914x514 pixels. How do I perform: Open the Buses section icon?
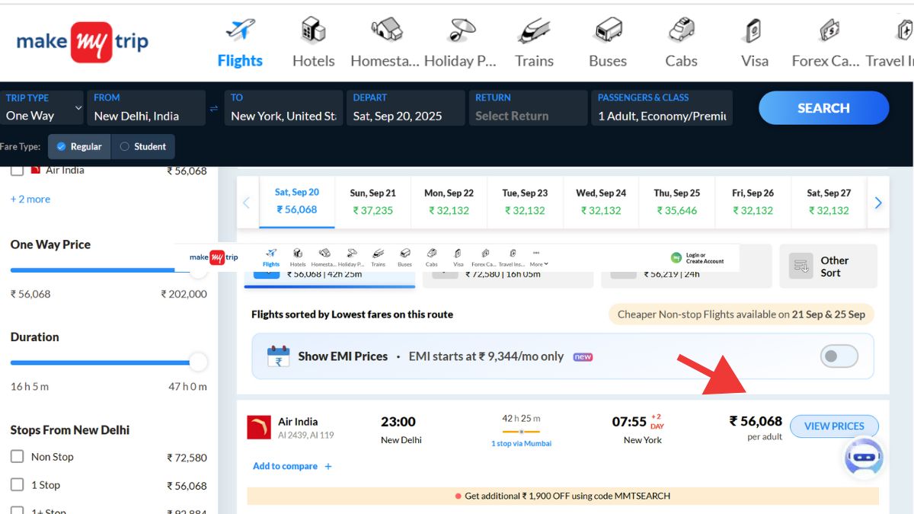pos(608,32)
